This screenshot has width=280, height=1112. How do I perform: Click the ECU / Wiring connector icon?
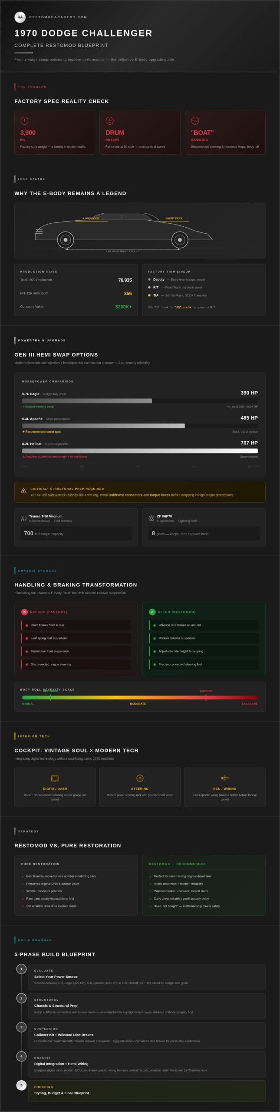[225, 778]
